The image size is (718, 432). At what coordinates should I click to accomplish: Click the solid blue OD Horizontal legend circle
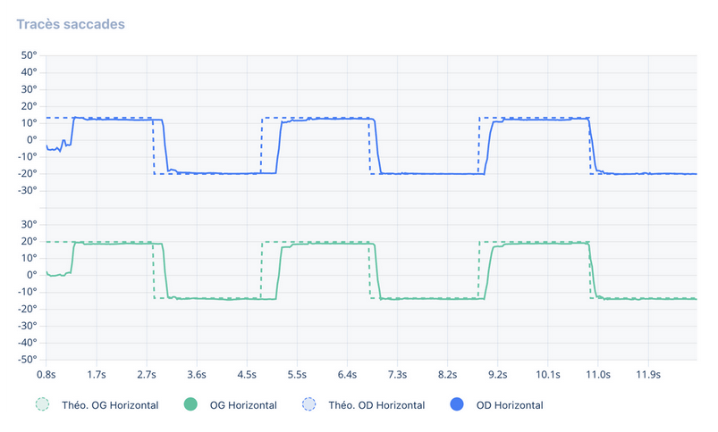[x=458, y=405]
